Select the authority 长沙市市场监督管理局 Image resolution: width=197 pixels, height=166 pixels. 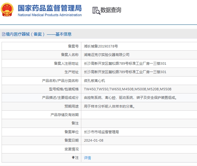click(x=101, y=132)
